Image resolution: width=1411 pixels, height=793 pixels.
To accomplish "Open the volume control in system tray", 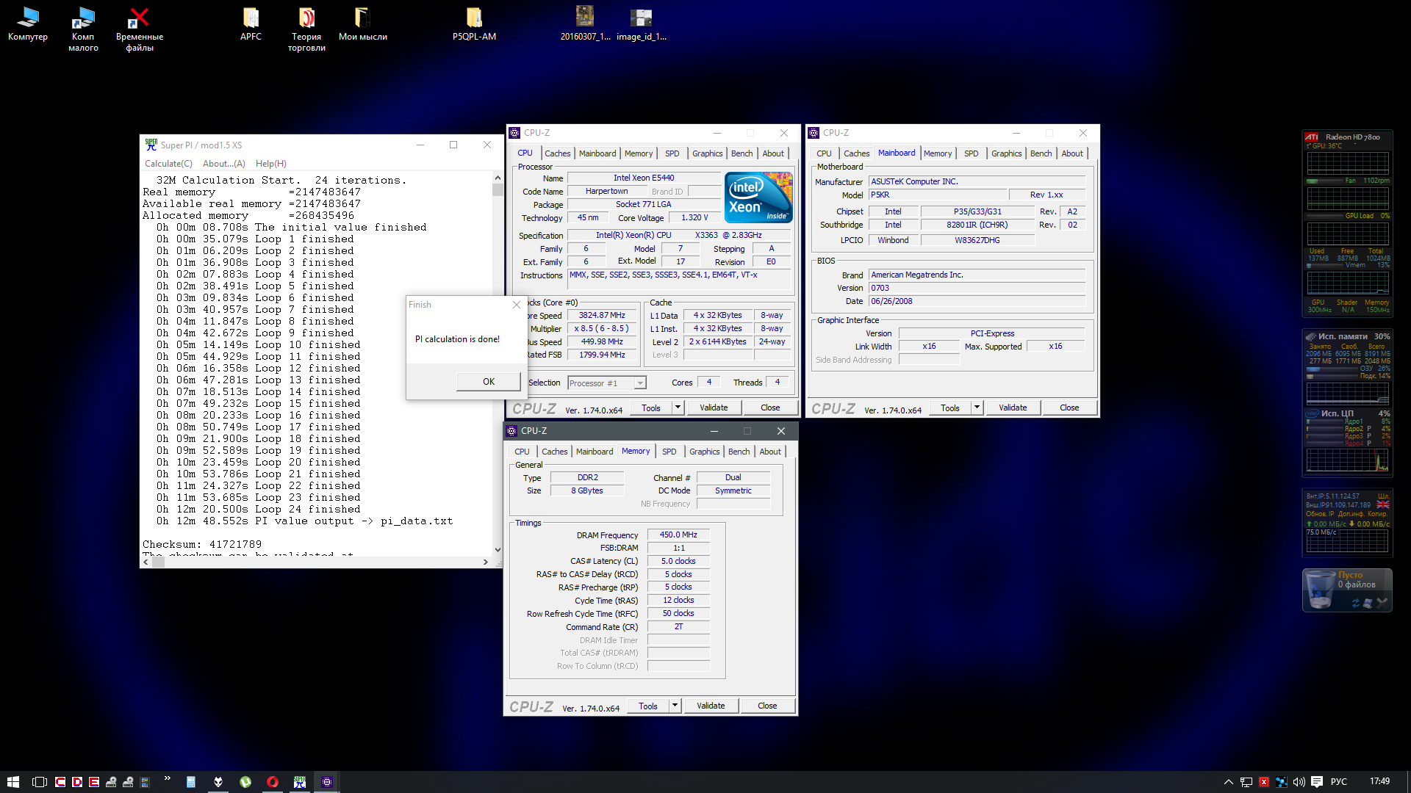I will click(1299, 782).
